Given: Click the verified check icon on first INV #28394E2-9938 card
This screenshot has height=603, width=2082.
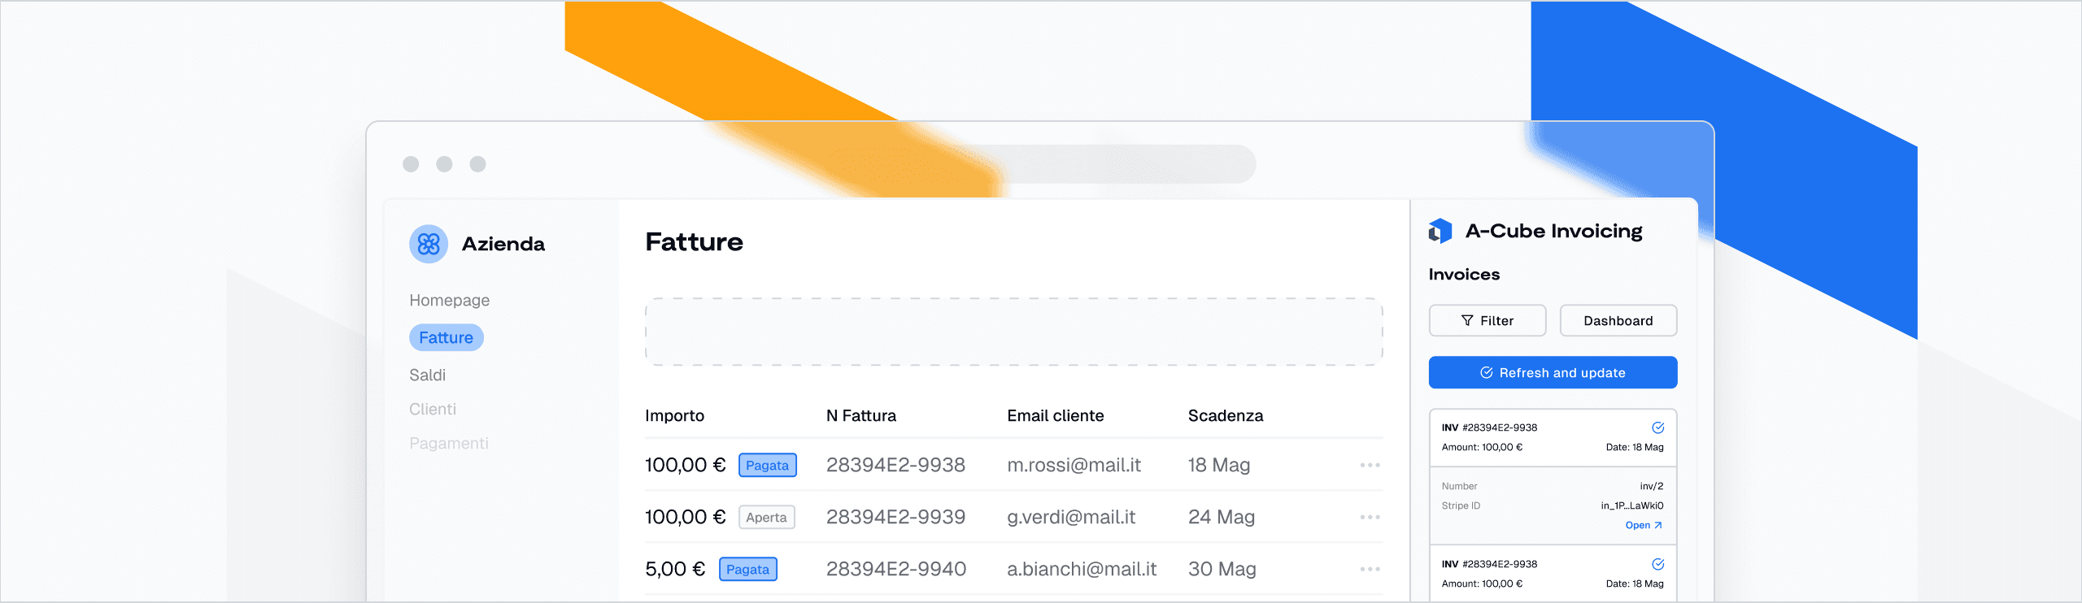Looking at the screenshot, I should (x=1657, y=427).
